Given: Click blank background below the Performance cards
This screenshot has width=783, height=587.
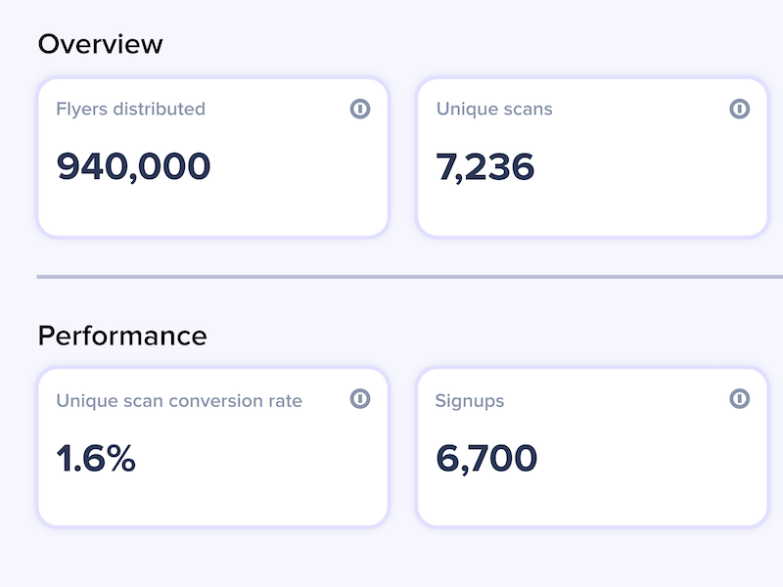Looking at the screenshot, I should [x=391, y=559].
